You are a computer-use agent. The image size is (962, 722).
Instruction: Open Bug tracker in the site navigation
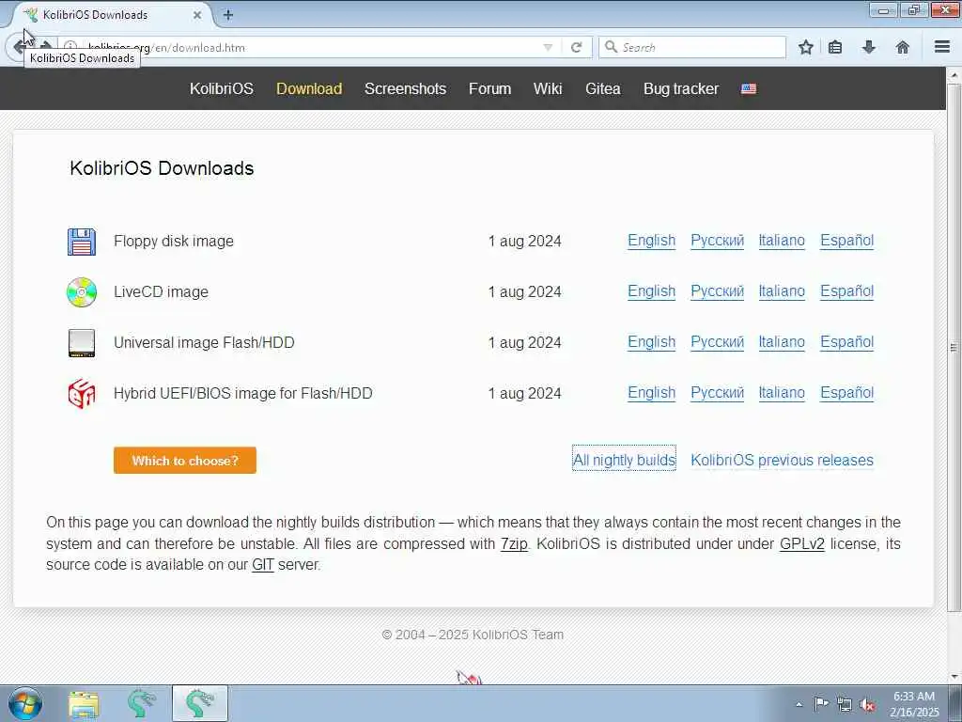[x=681, y=88]
